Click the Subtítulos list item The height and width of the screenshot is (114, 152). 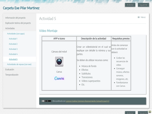point(86,73)
